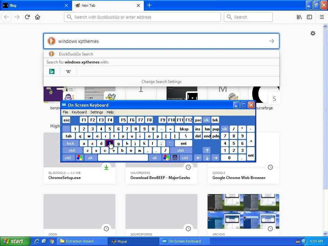Open the Windows start menu

15,241
